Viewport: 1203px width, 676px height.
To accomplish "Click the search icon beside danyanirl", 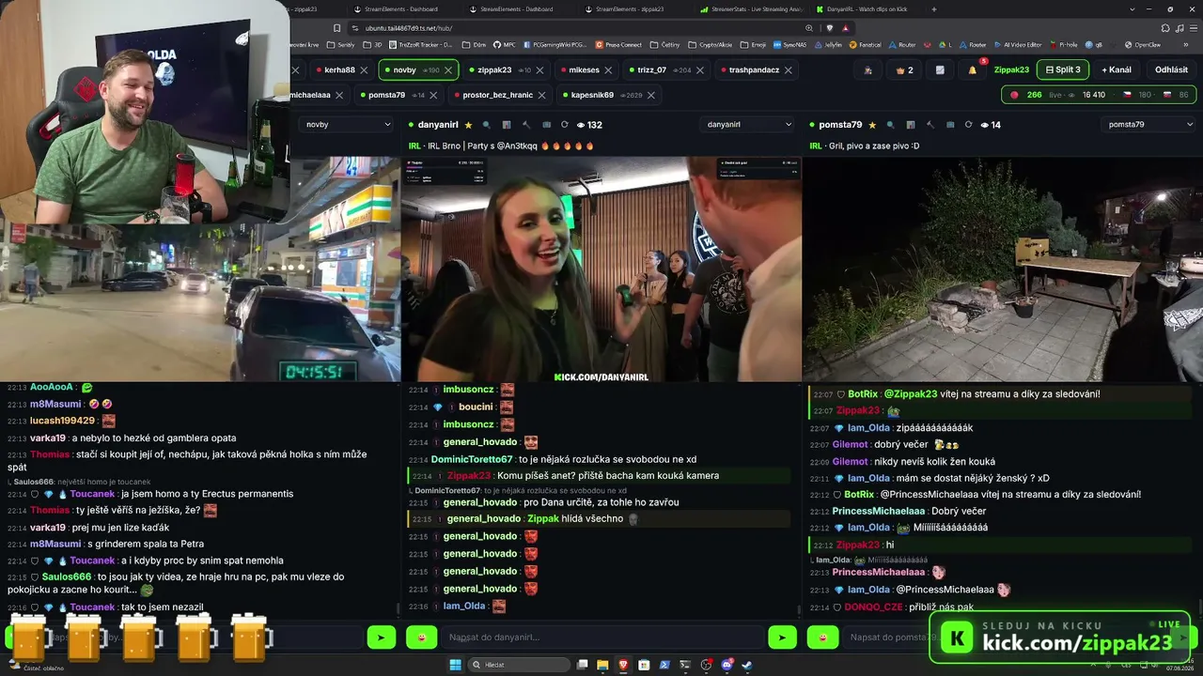I will point(487,125).
